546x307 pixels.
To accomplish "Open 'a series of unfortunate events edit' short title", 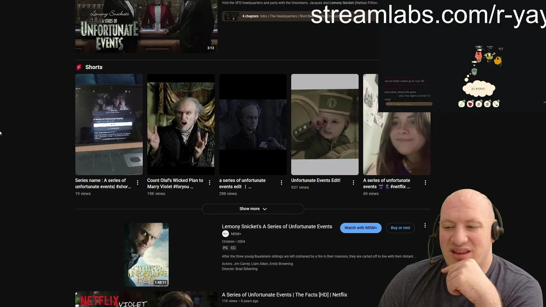I will [242, 183].
